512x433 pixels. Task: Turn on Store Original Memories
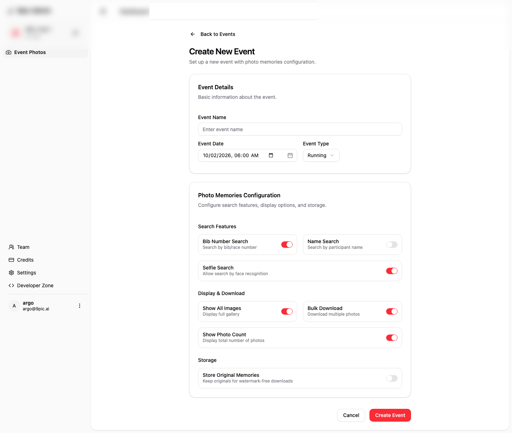(391, 378)
